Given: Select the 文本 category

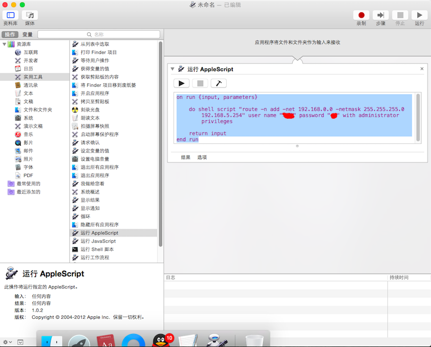Looking at the screenshot, I should [34, 93].
